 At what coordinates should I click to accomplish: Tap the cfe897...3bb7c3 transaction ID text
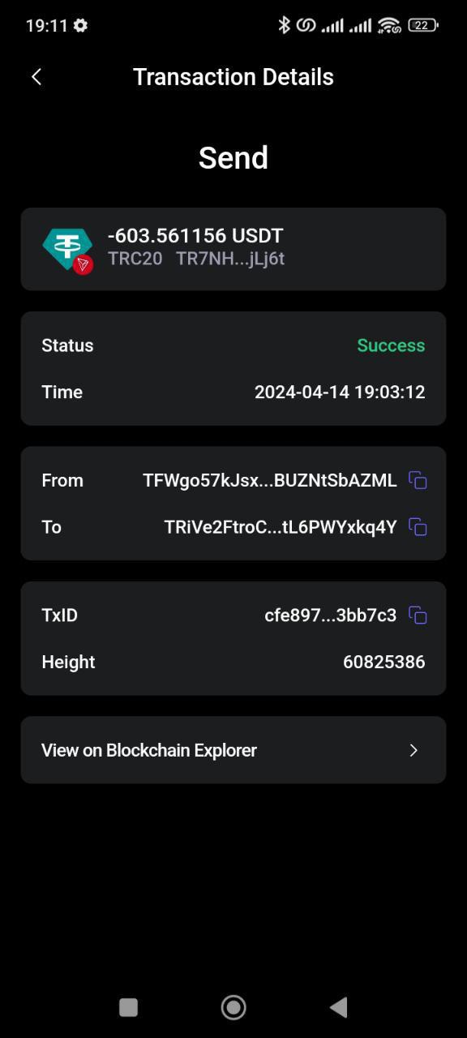[x=331, y=616]
